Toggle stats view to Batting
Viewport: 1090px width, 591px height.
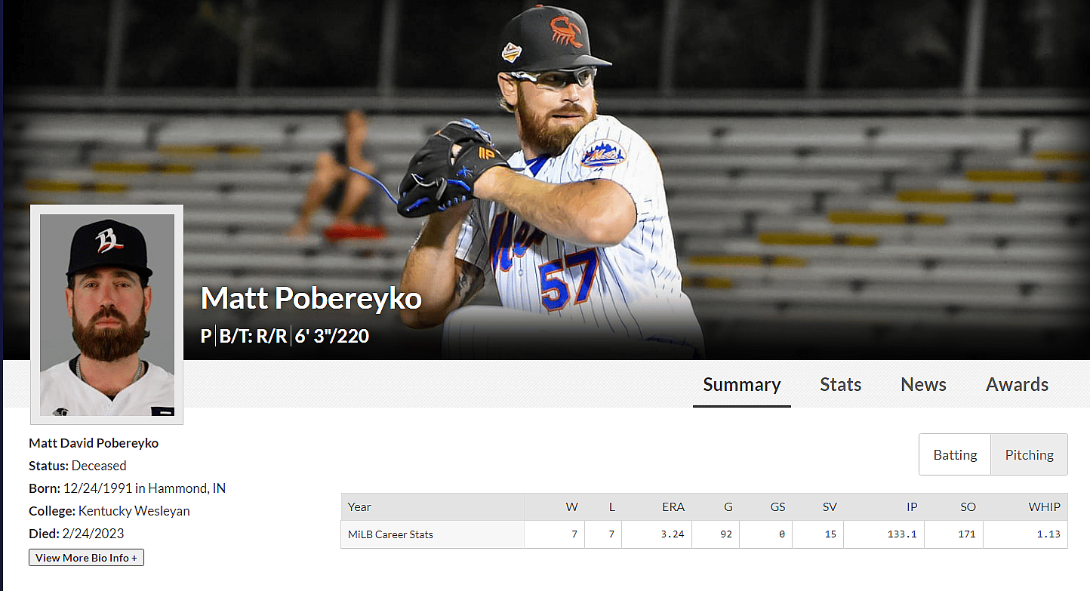955,454
